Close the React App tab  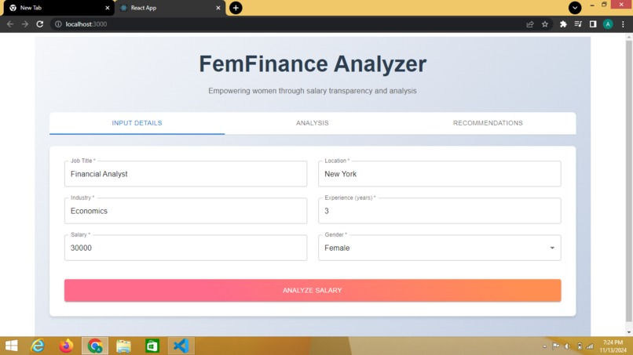[218, 8]
